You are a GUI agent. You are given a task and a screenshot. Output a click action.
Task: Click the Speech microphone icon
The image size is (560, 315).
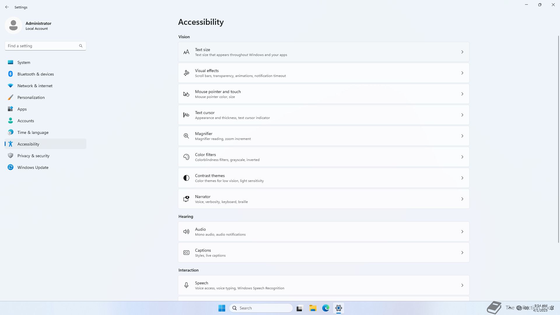186,285
